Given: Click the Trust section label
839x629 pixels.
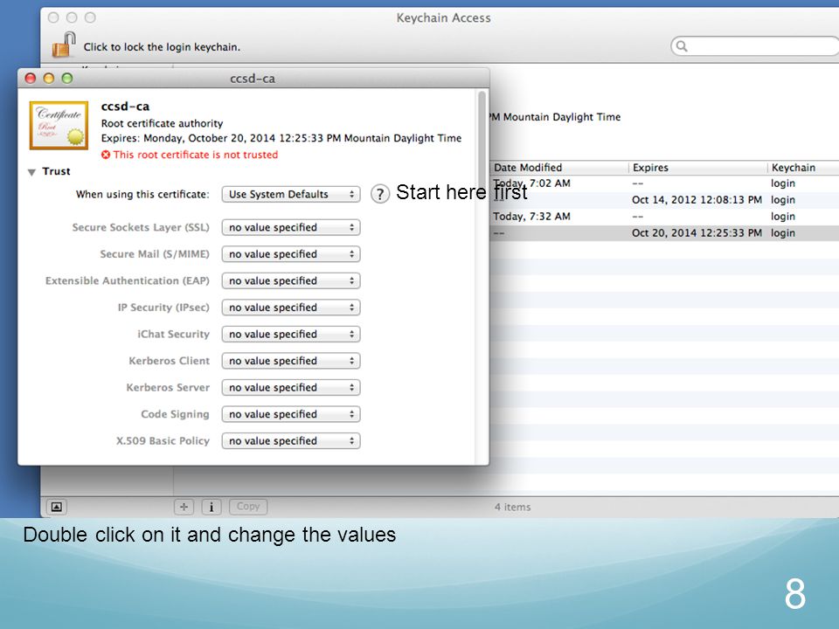Looking at the screenshot, I should coord(56,171).
